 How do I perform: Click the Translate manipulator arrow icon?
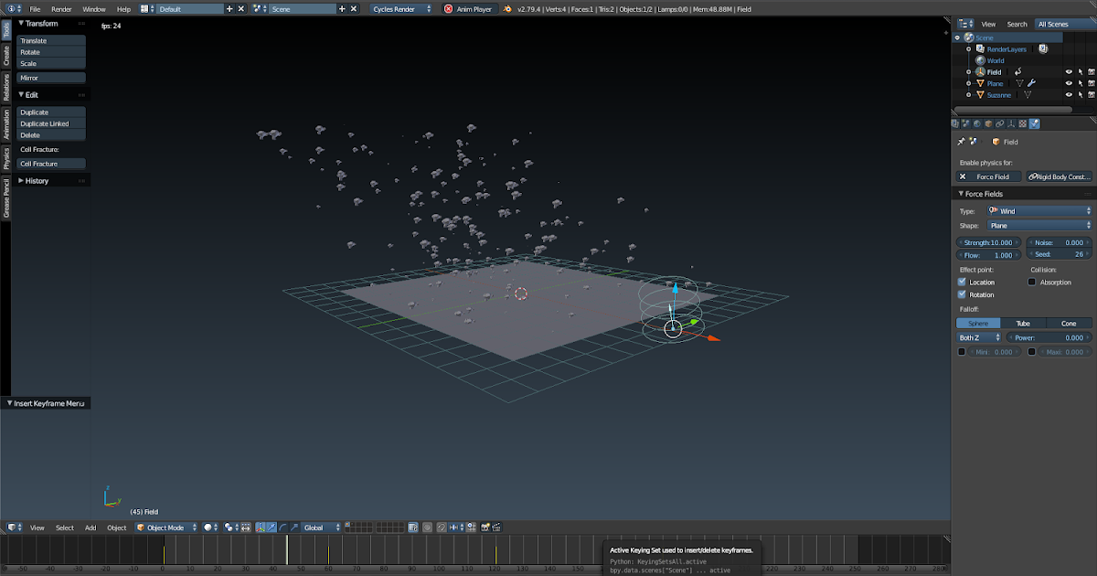coord(272,527)
